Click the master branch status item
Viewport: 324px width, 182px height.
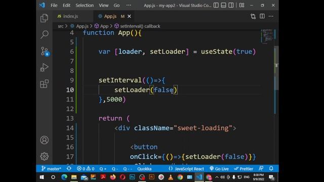pyautogui.click(x=51, y=169)
